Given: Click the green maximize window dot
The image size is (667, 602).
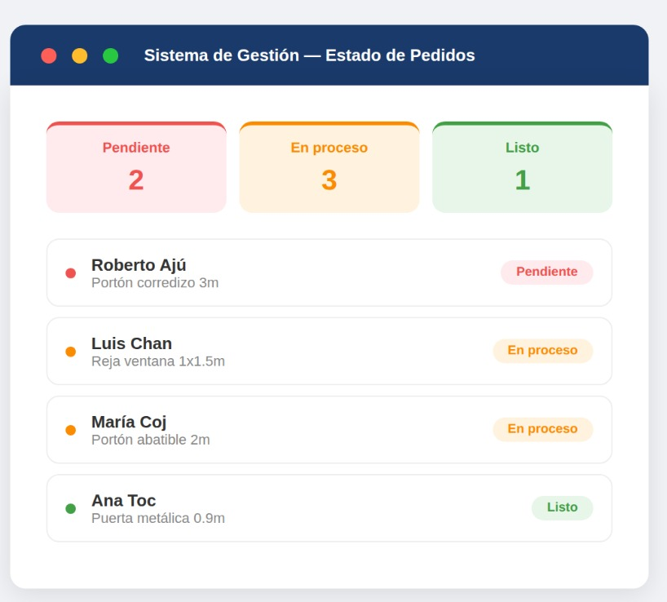Looking at the screenshot, I should [x=111, y=55].
